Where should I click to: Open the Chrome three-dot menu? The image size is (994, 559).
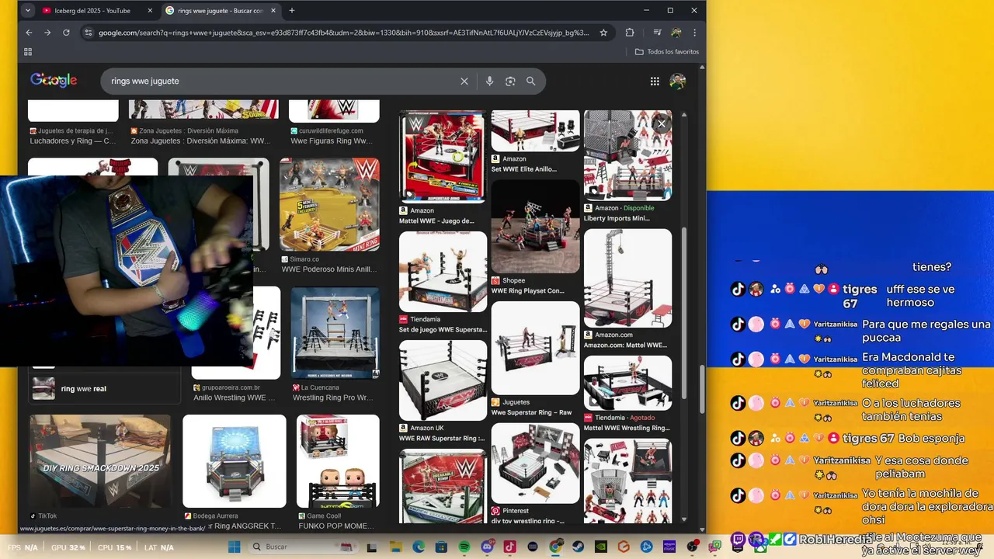pos(694,33)
